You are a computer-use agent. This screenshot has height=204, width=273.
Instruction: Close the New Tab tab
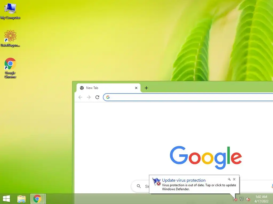click(136, 88)
